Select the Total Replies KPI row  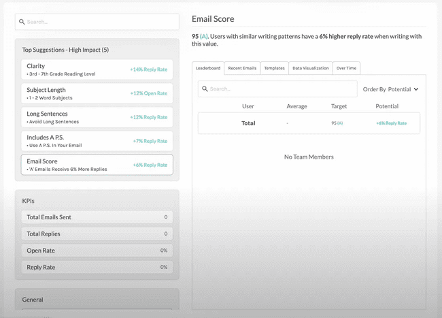pyautogui.click(x=97, y=234)
